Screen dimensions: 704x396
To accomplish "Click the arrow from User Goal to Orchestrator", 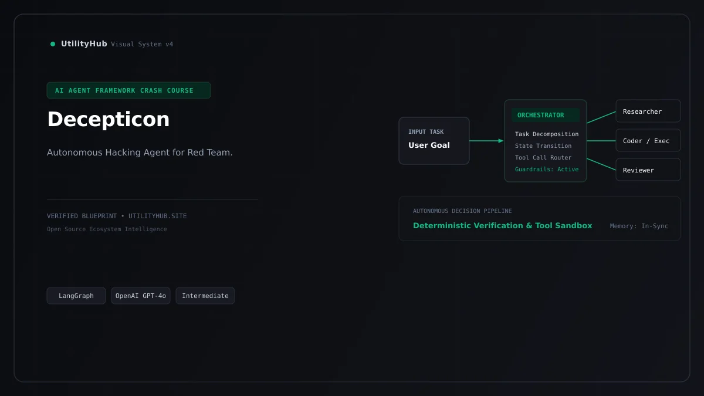I will (x=486, y=141).
